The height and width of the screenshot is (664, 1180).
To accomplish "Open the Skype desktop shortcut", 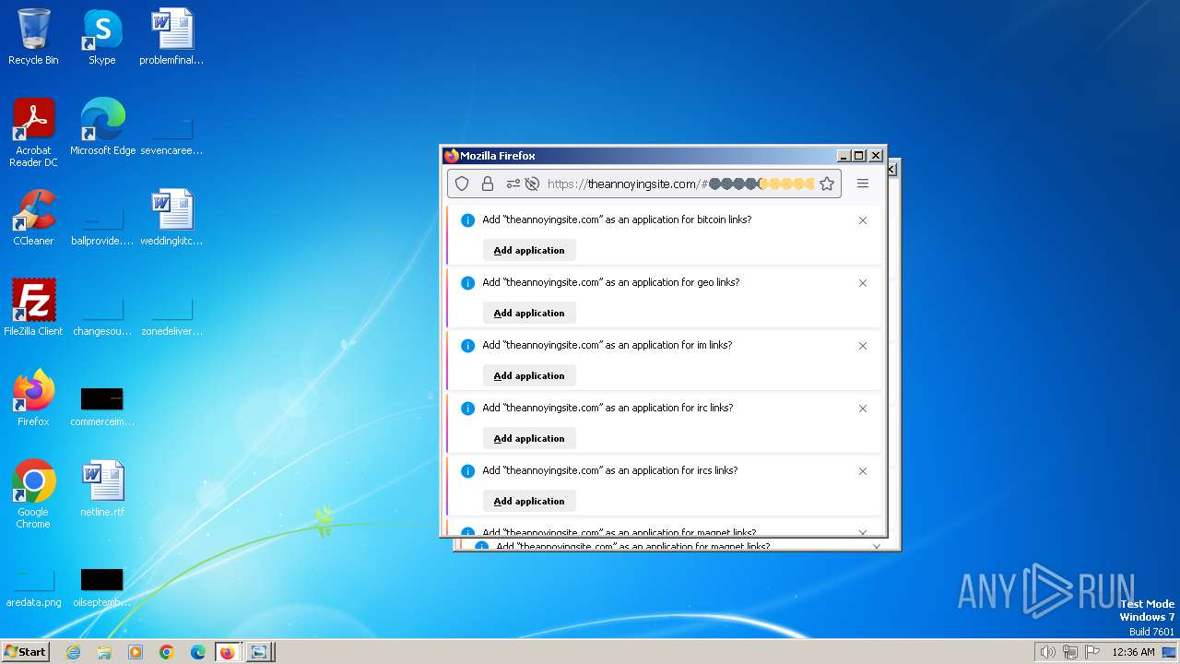I will tap(101, 37).
